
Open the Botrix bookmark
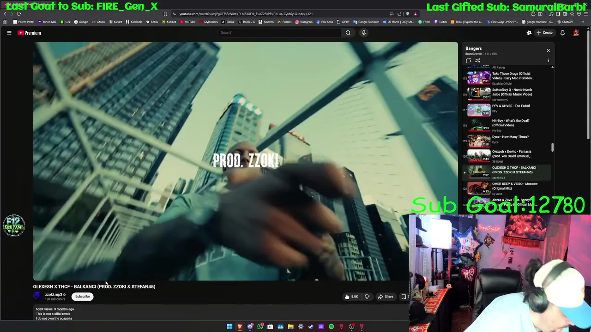(x=152, y=22)
